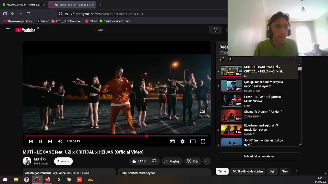Toggle subtitles in the player
The height and width of the screenshot is (184, 328).
[x=172, y=141]
